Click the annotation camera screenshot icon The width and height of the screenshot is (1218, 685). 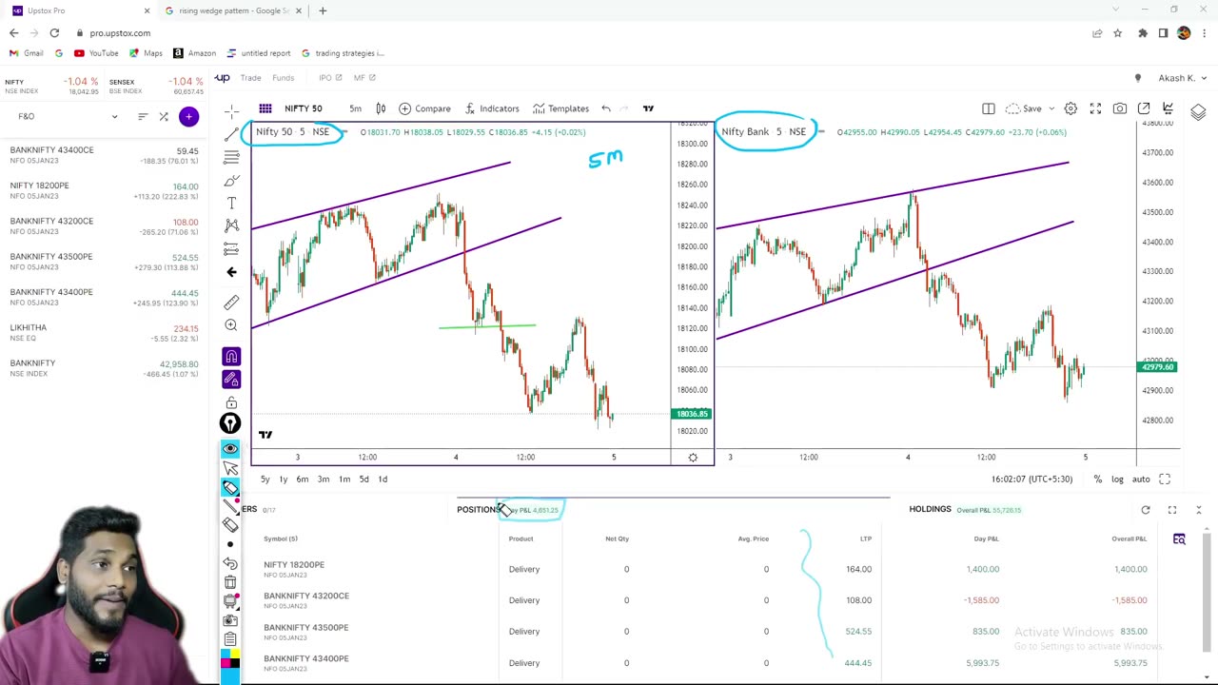coord(230,620)
